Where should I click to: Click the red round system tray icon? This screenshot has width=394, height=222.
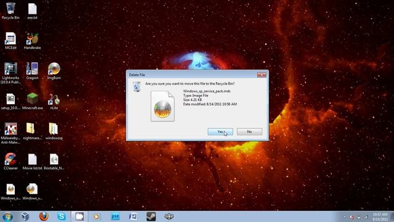(352, 216)
